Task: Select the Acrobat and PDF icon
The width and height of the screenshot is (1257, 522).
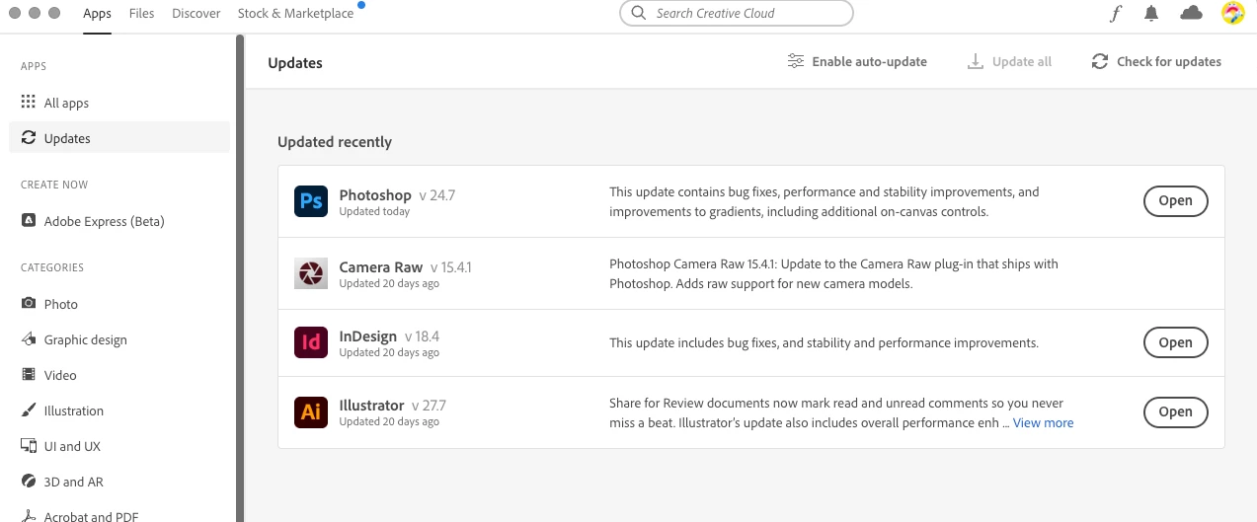Action: [x=29, y=516]
